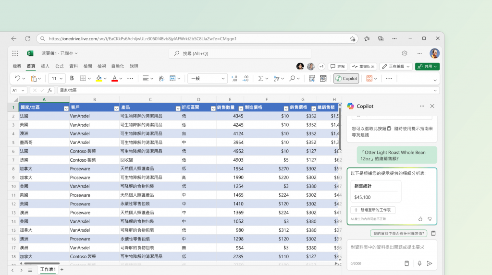
Task: Click the green 共用 share button
Action: (427, 67)
